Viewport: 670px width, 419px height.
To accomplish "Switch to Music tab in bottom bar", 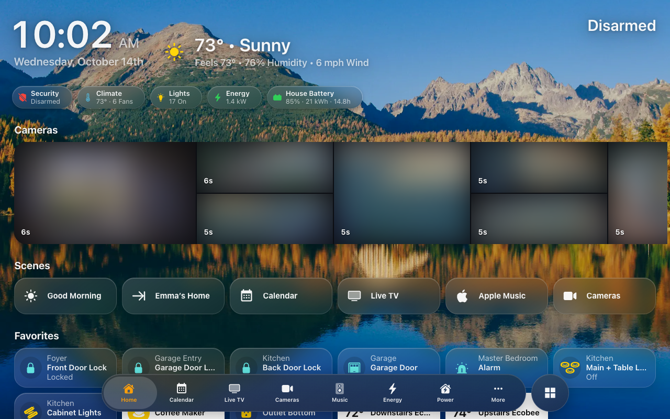I will tap(340, 393).
